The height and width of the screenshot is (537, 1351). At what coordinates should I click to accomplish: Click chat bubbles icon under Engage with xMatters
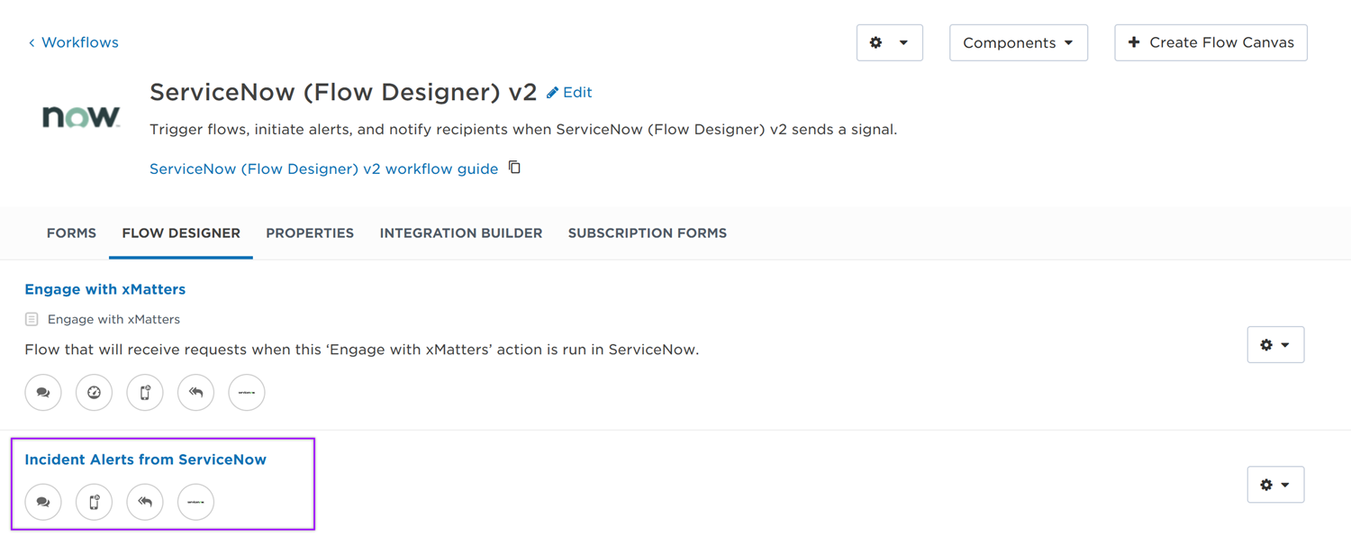click(x=43, y=392)
